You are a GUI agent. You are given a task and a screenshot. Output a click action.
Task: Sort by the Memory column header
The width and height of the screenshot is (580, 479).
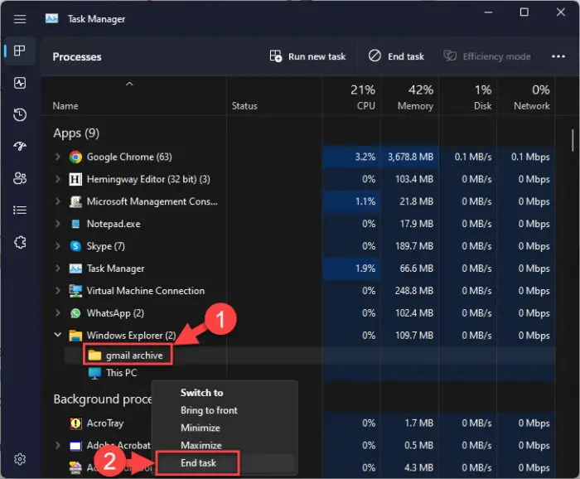pos(409,96)
